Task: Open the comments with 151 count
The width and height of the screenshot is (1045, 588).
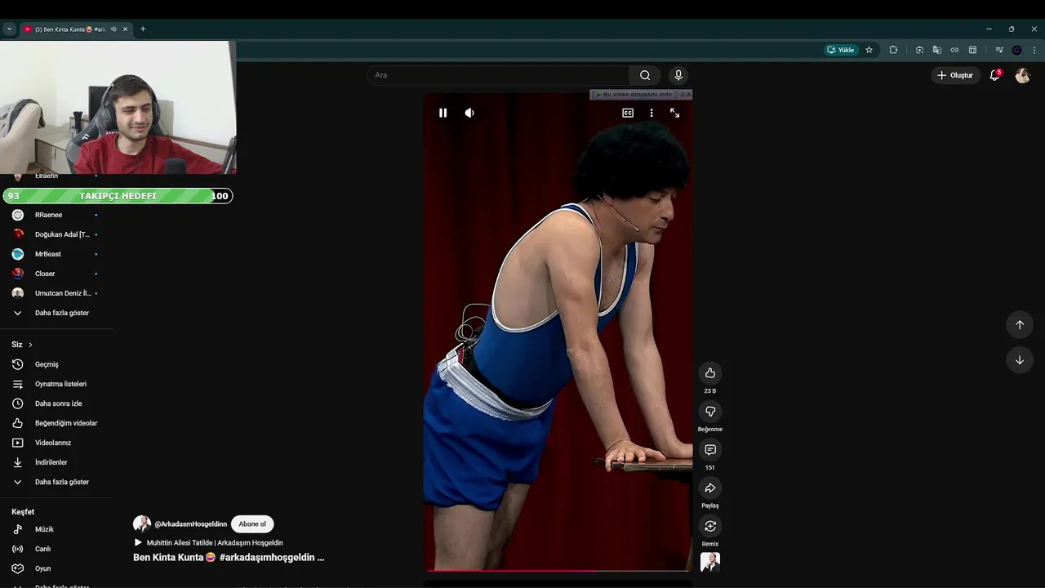Action: click(710, 450)
